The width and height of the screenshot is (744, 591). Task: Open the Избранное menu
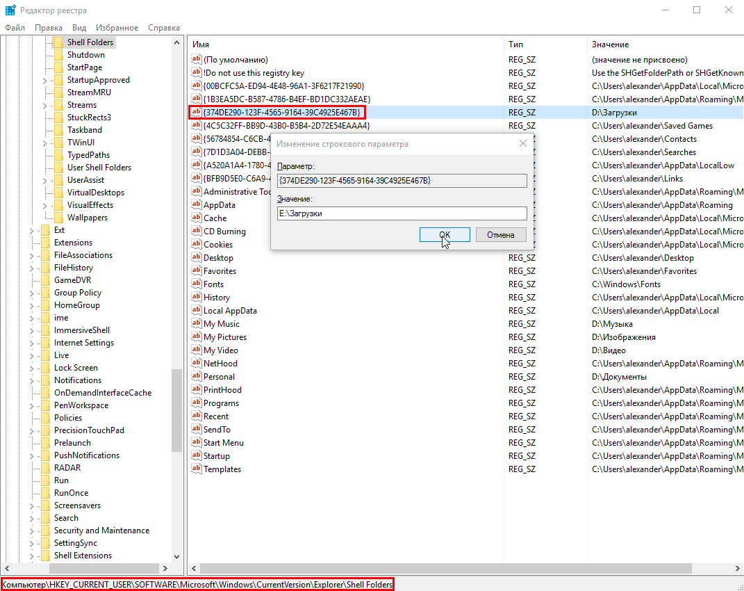point(117,28)
